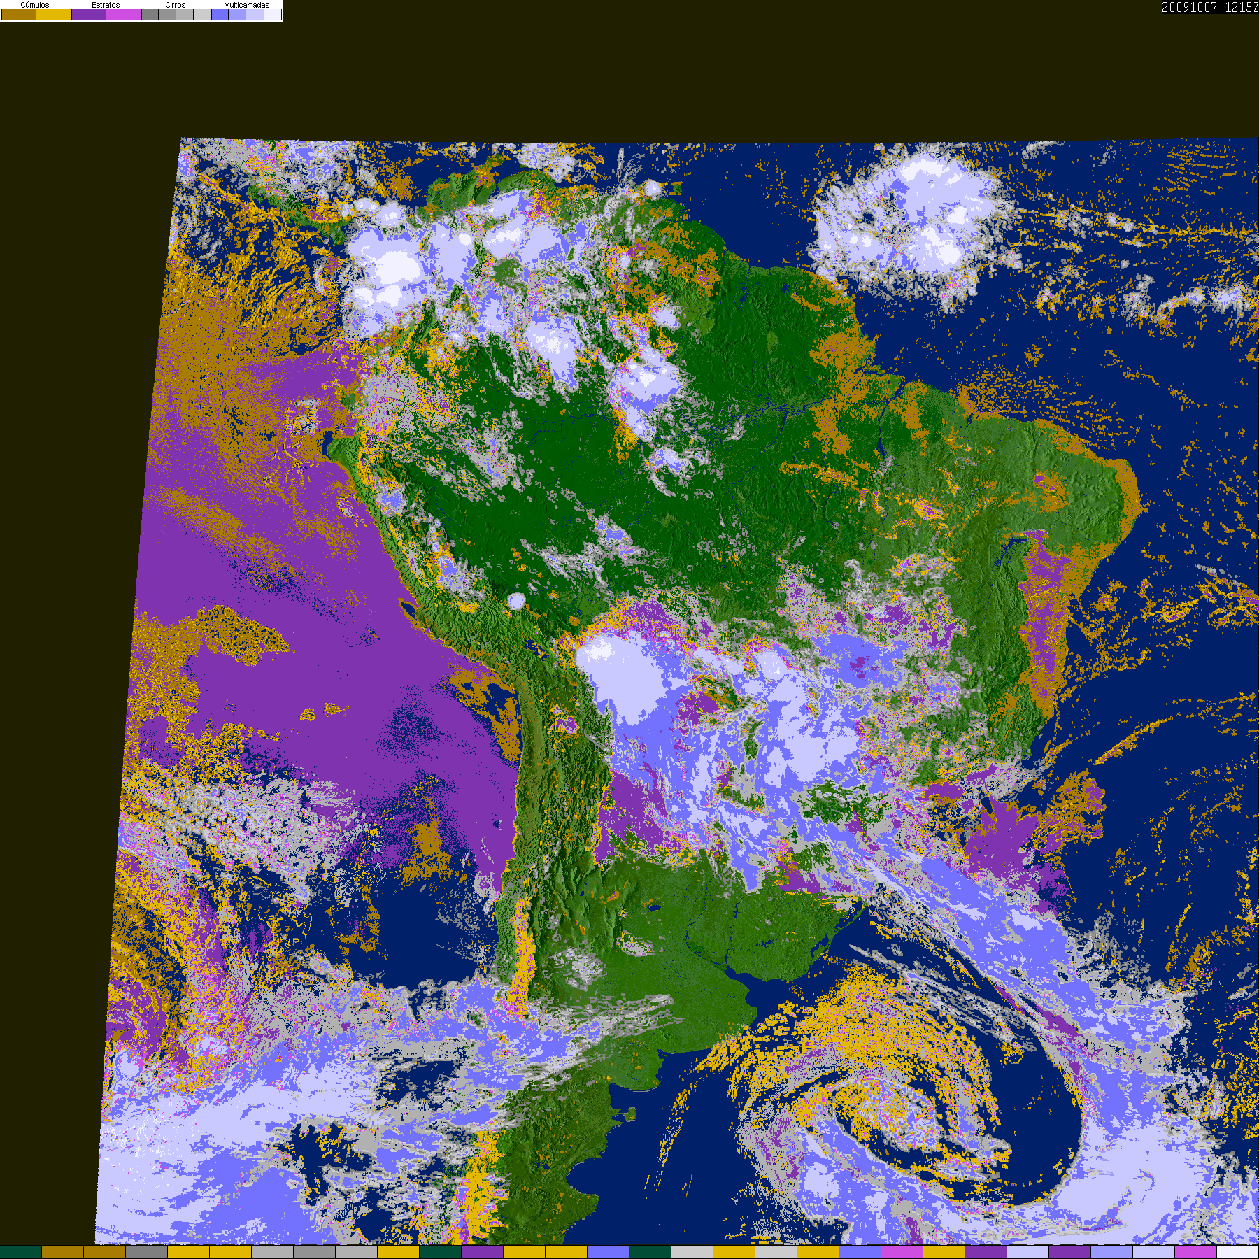Click the lightest gray Cirros legend swatch
The image size is (1259, 1259).
tap(202, 15)
